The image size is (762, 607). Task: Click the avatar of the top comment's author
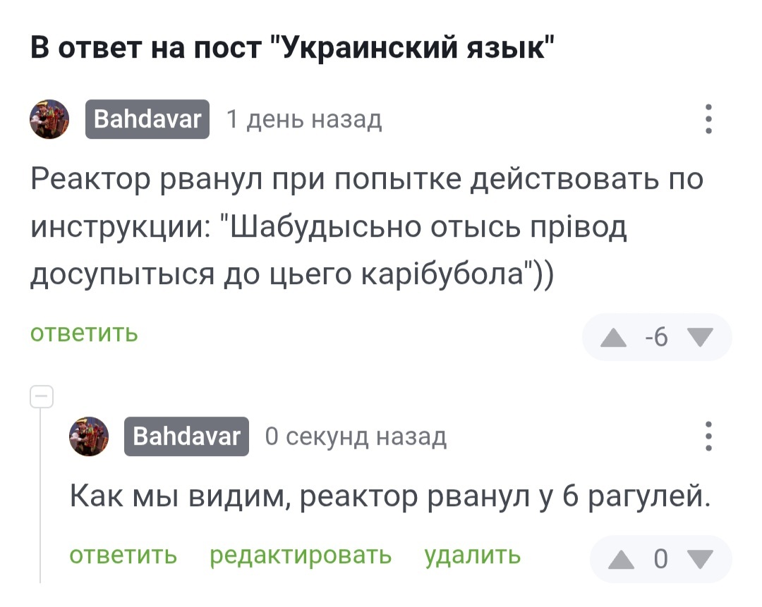coord(49,119)
